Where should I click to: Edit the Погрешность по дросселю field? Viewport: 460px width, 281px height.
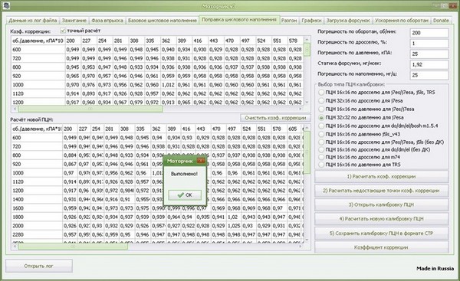[429, 44]
